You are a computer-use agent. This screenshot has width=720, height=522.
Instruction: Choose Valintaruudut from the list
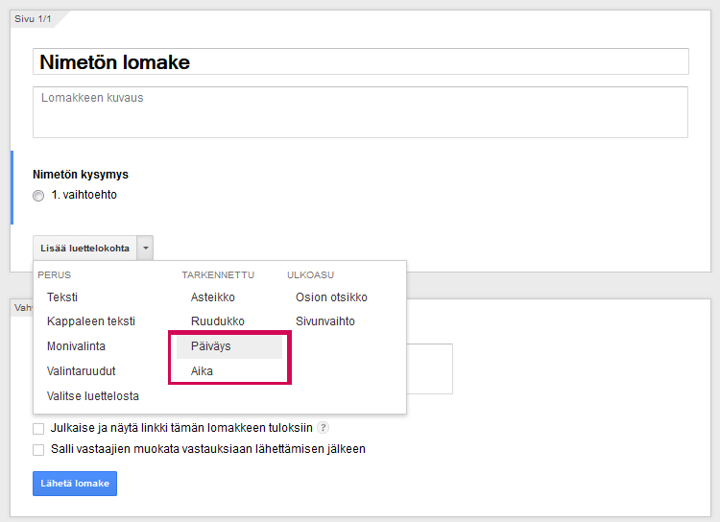point(81,371)
